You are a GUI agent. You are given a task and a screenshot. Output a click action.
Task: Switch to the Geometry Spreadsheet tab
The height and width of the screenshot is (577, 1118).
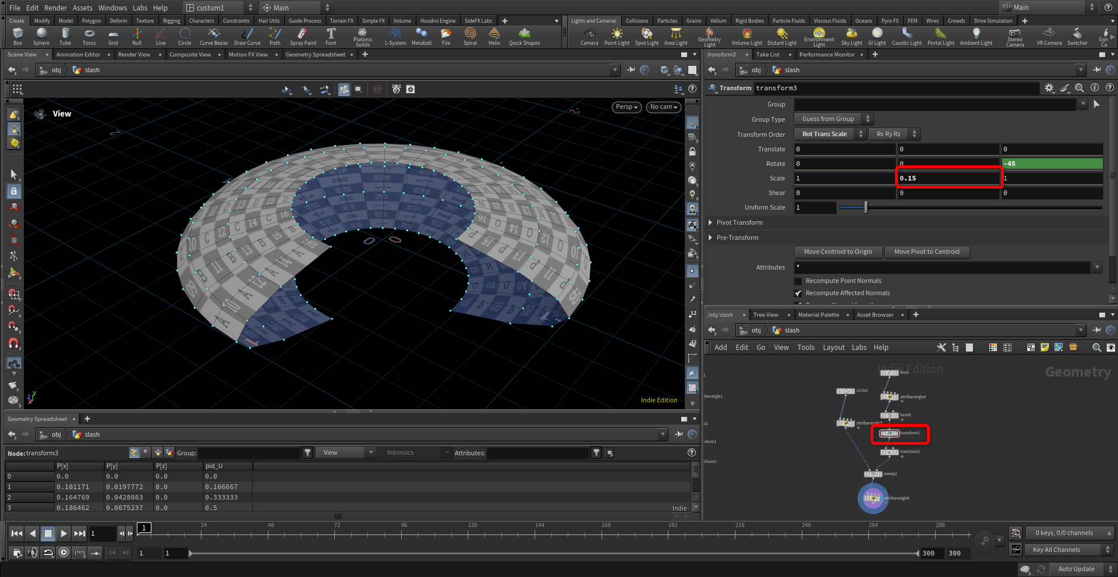[x=315, y=55]
